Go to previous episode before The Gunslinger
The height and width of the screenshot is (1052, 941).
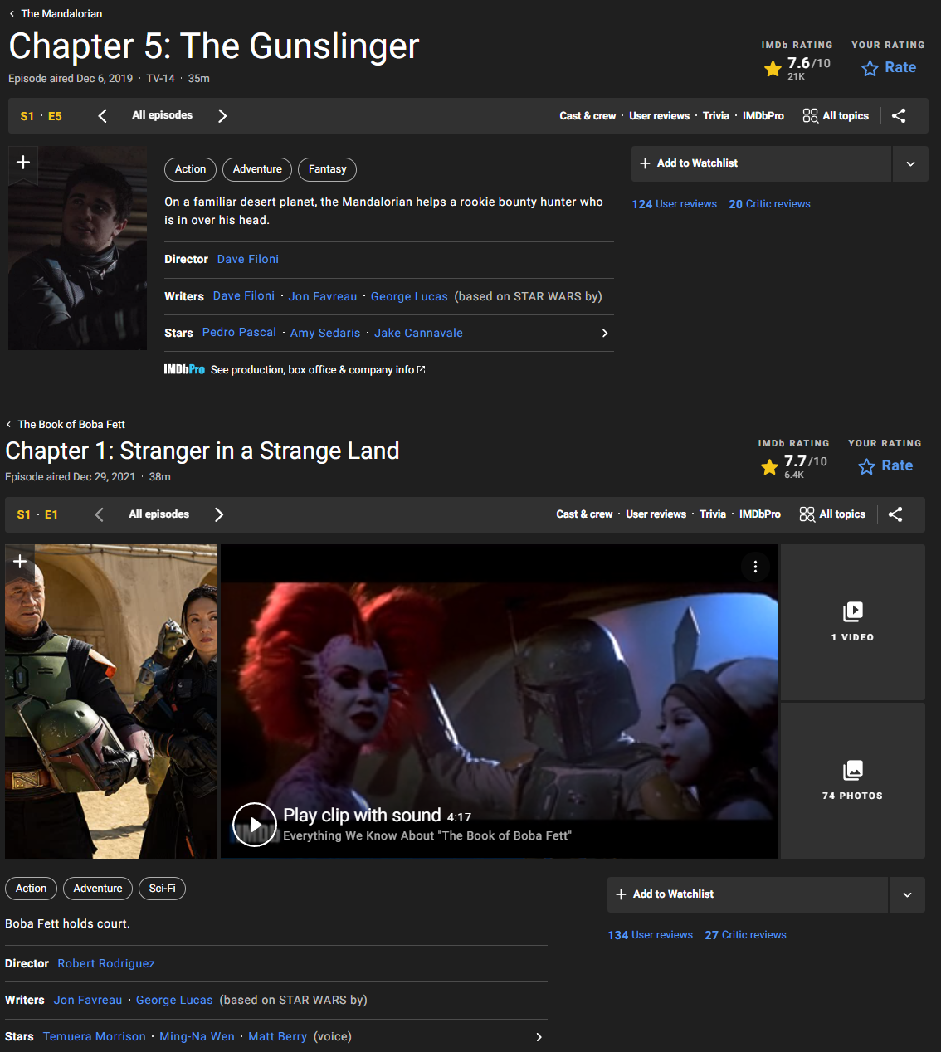(x=103, y=116)
